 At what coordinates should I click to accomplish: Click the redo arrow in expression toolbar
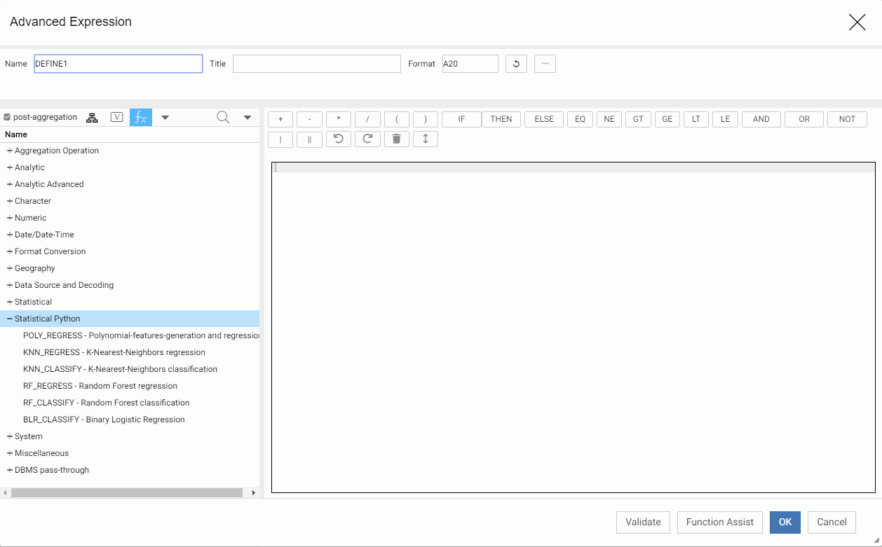(367, 139)
